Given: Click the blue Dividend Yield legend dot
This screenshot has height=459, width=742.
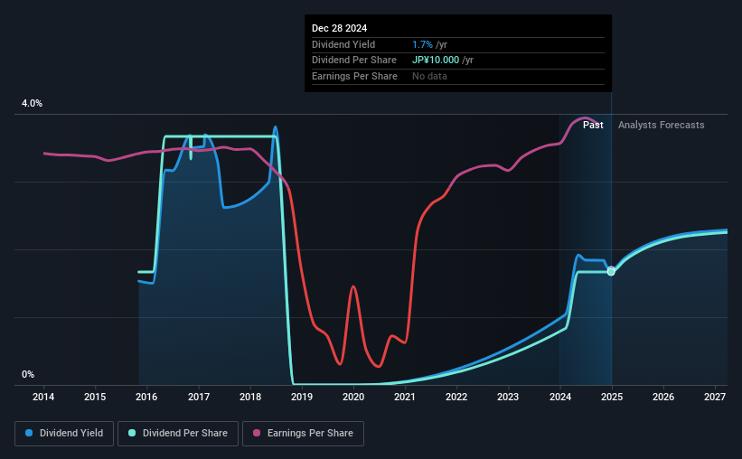Looking at the screenshot, I should [x=29, y=433].
